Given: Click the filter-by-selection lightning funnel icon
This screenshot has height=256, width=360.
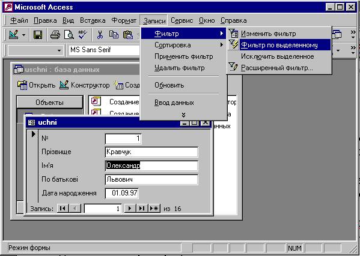Looking at the screenshot, I should (234, 44).
